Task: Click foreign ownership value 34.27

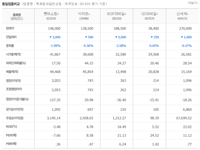Action: pos(122,63)
